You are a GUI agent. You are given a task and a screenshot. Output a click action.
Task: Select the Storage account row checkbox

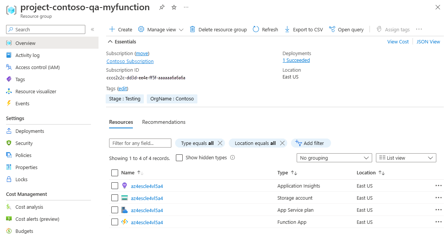[115, 198]
